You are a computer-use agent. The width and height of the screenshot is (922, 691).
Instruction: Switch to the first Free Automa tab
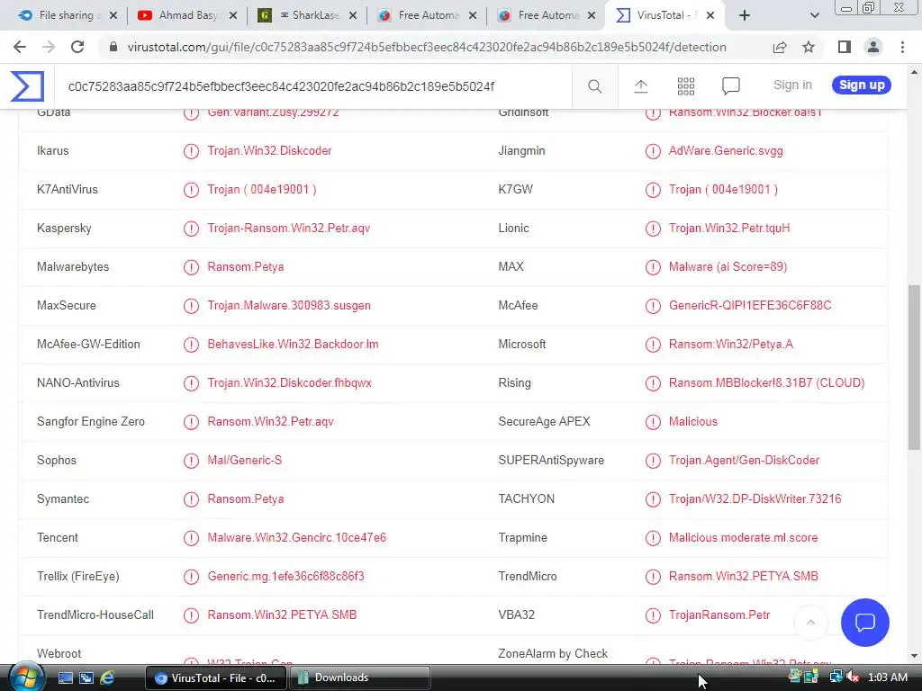click(x=427, y=15)
